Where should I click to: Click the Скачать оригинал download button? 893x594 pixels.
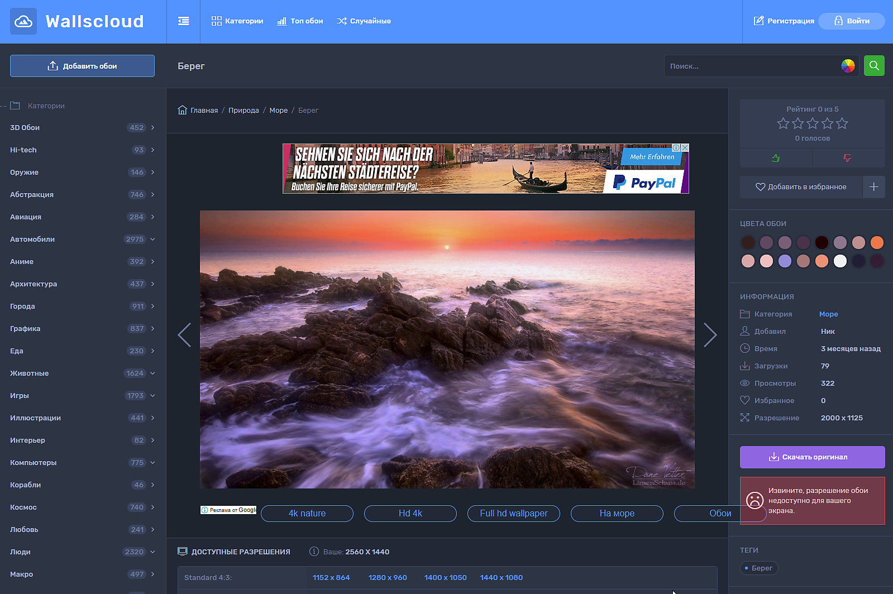tap(812, 457)
